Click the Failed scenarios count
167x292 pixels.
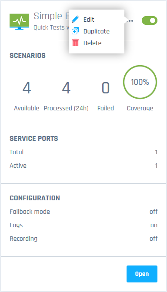click(x=106, y=88)
